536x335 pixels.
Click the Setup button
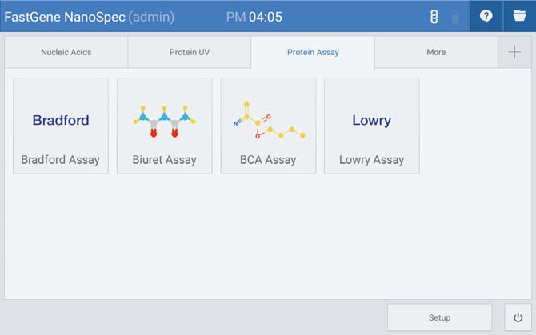[439, 317]
